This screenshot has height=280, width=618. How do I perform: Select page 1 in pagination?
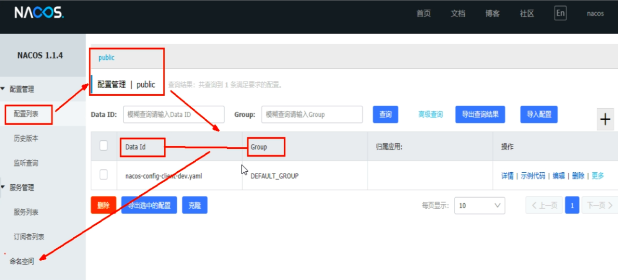pyautogui.click(x=572, y=205)
